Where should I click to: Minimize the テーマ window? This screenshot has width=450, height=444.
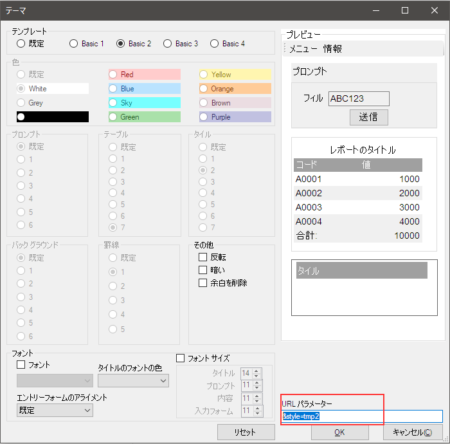click(x=376, y=11)
